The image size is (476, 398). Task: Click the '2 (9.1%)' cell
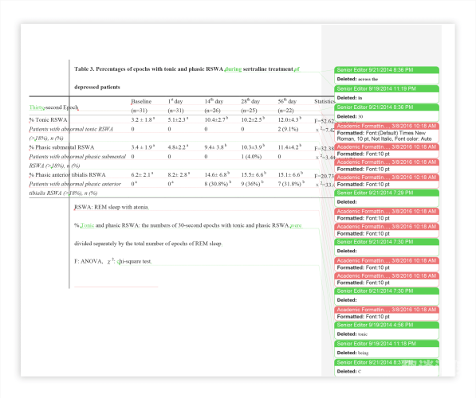point(288,129)
